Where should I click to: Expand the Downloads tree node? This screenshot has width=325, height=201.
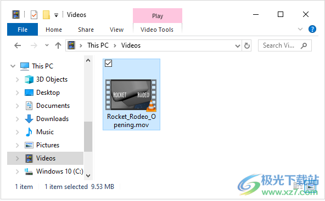coord(18,119)
